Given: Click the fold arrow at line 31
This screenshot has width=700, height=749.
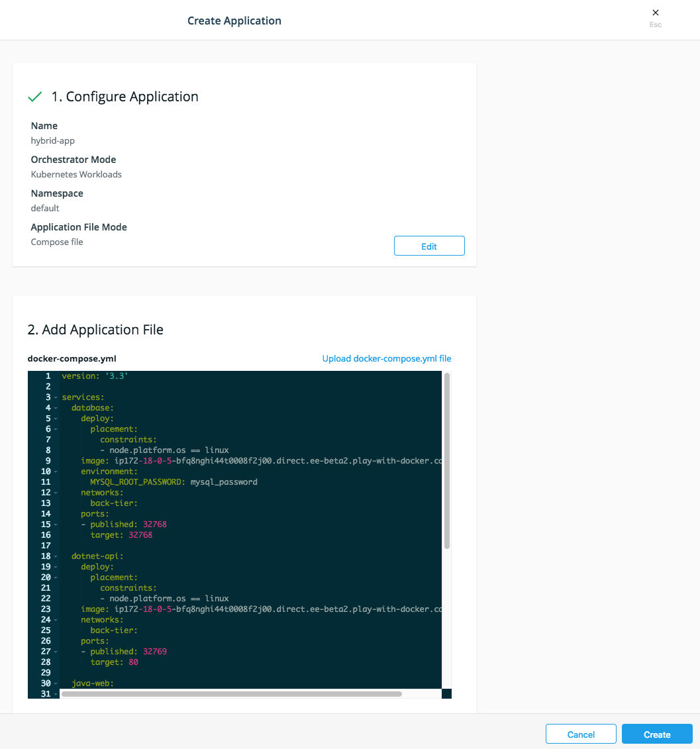Looking at the screenshot, I should [x=56, y=693].
